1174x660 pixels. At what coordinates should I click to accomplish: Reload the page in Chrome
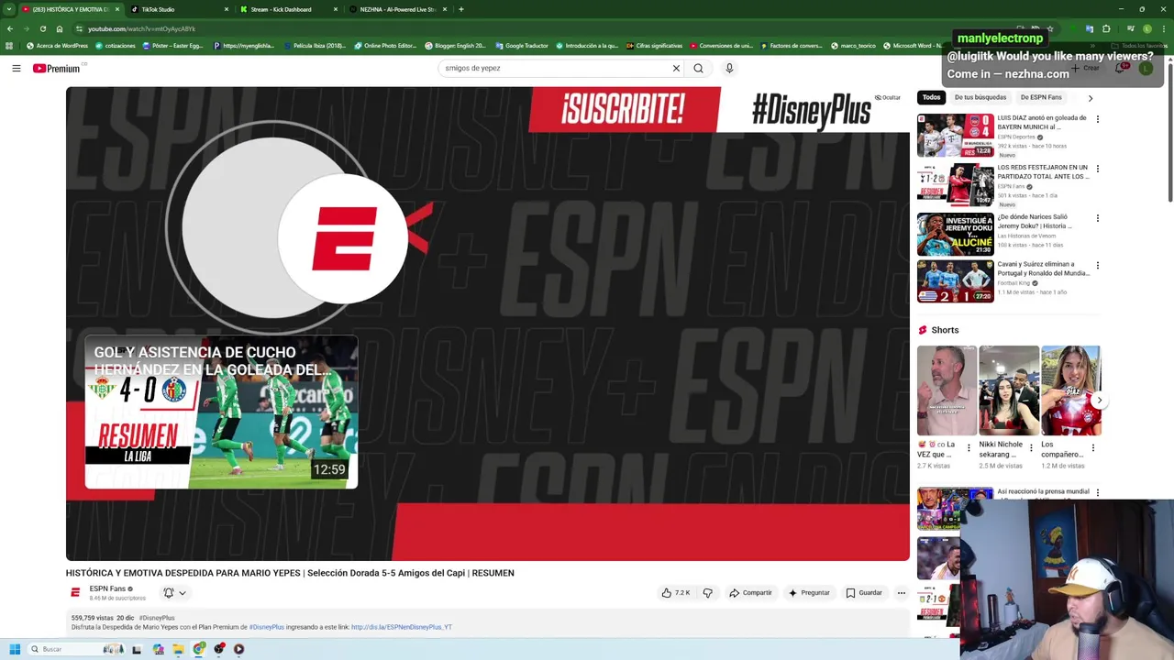click(x=42, y=28)
